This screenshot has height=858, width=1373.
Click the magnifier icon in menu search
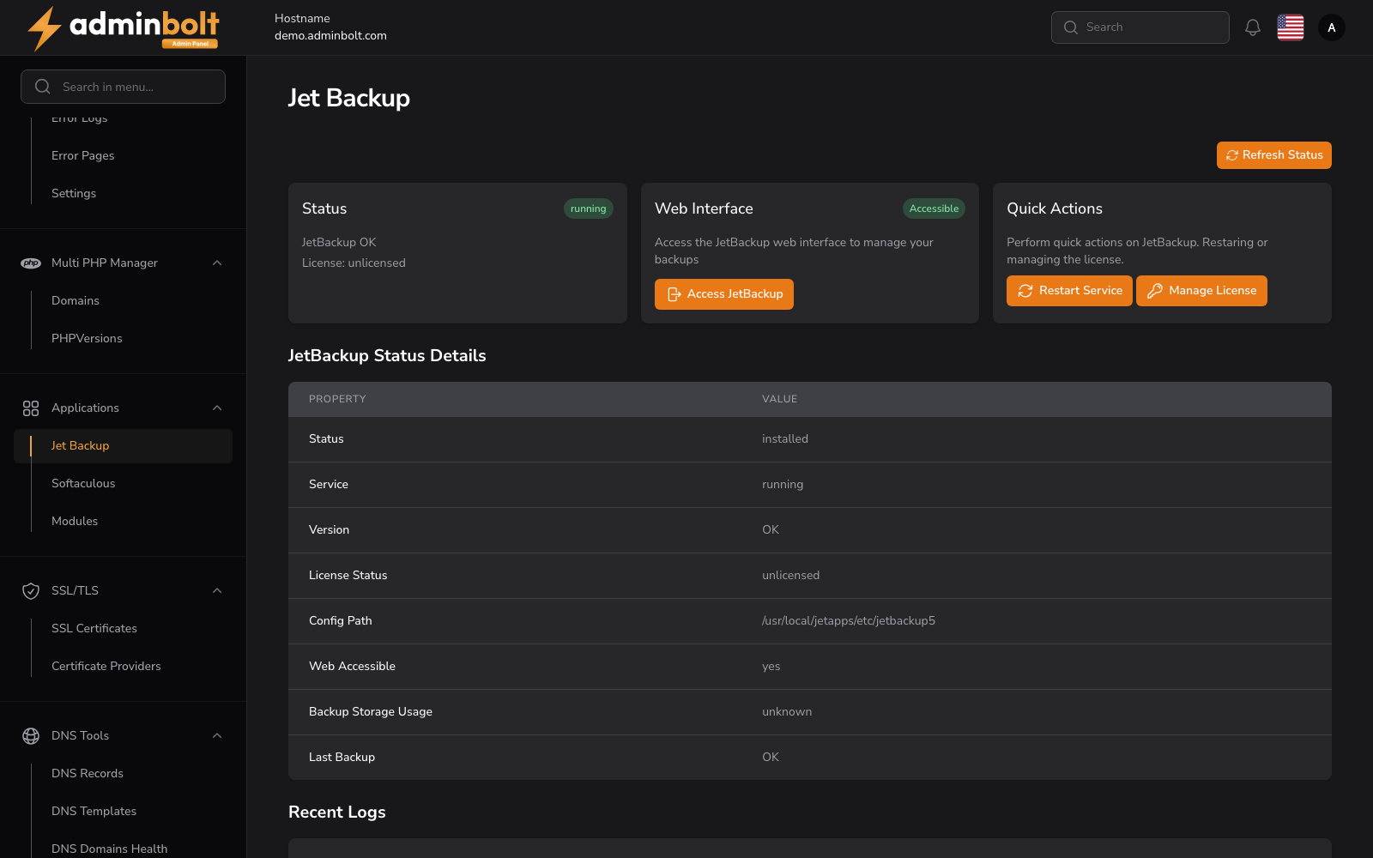(42, 87)
